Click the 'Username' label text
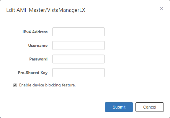170x118 pixels. pos(38,45)
